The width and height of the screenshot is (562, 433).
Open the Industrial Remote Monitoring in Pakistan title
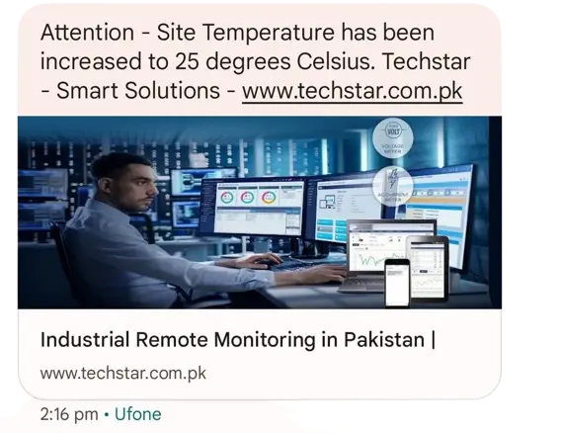[x=238, y=339]
